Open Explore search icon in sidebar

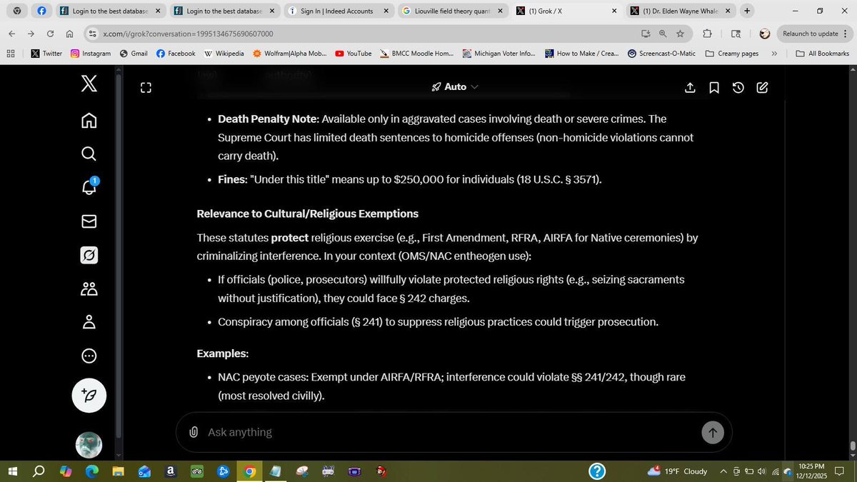(x=89, y=154)
